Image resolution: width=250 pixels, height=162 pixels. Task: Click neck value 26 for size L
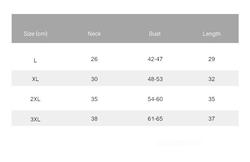(94, 59)
